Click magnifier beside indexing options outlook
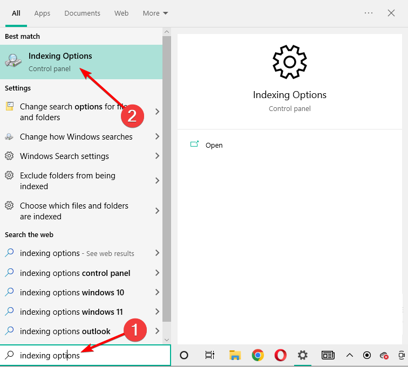Viewport: 408px width, 367px height. pyautogui.click(x=9, y=331)
